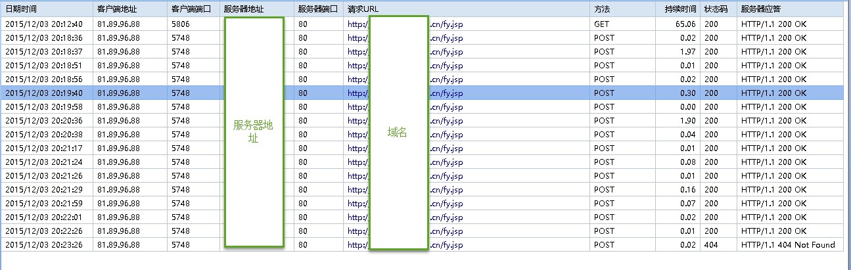Image resolution: width=851 pixels, height=270 pixels.
Task: Select the 2015/12/03 20:19:58 timestamp cell
Action: click(x=44, y=106)
